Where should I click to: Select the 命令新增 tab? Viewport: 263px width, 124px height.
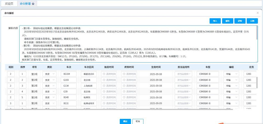25,4
